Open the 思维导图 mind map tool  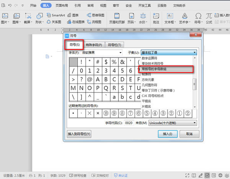click(x=95, y=15)
